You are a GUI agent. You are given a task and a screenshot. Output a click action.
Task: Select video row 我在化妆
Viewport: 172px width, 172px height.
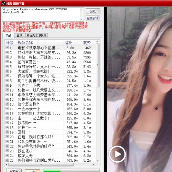click(x=50, y=151)
